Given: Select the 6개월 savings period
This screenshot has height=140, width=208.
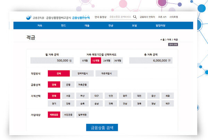Looking at the screenshot, I should (85, 60).
